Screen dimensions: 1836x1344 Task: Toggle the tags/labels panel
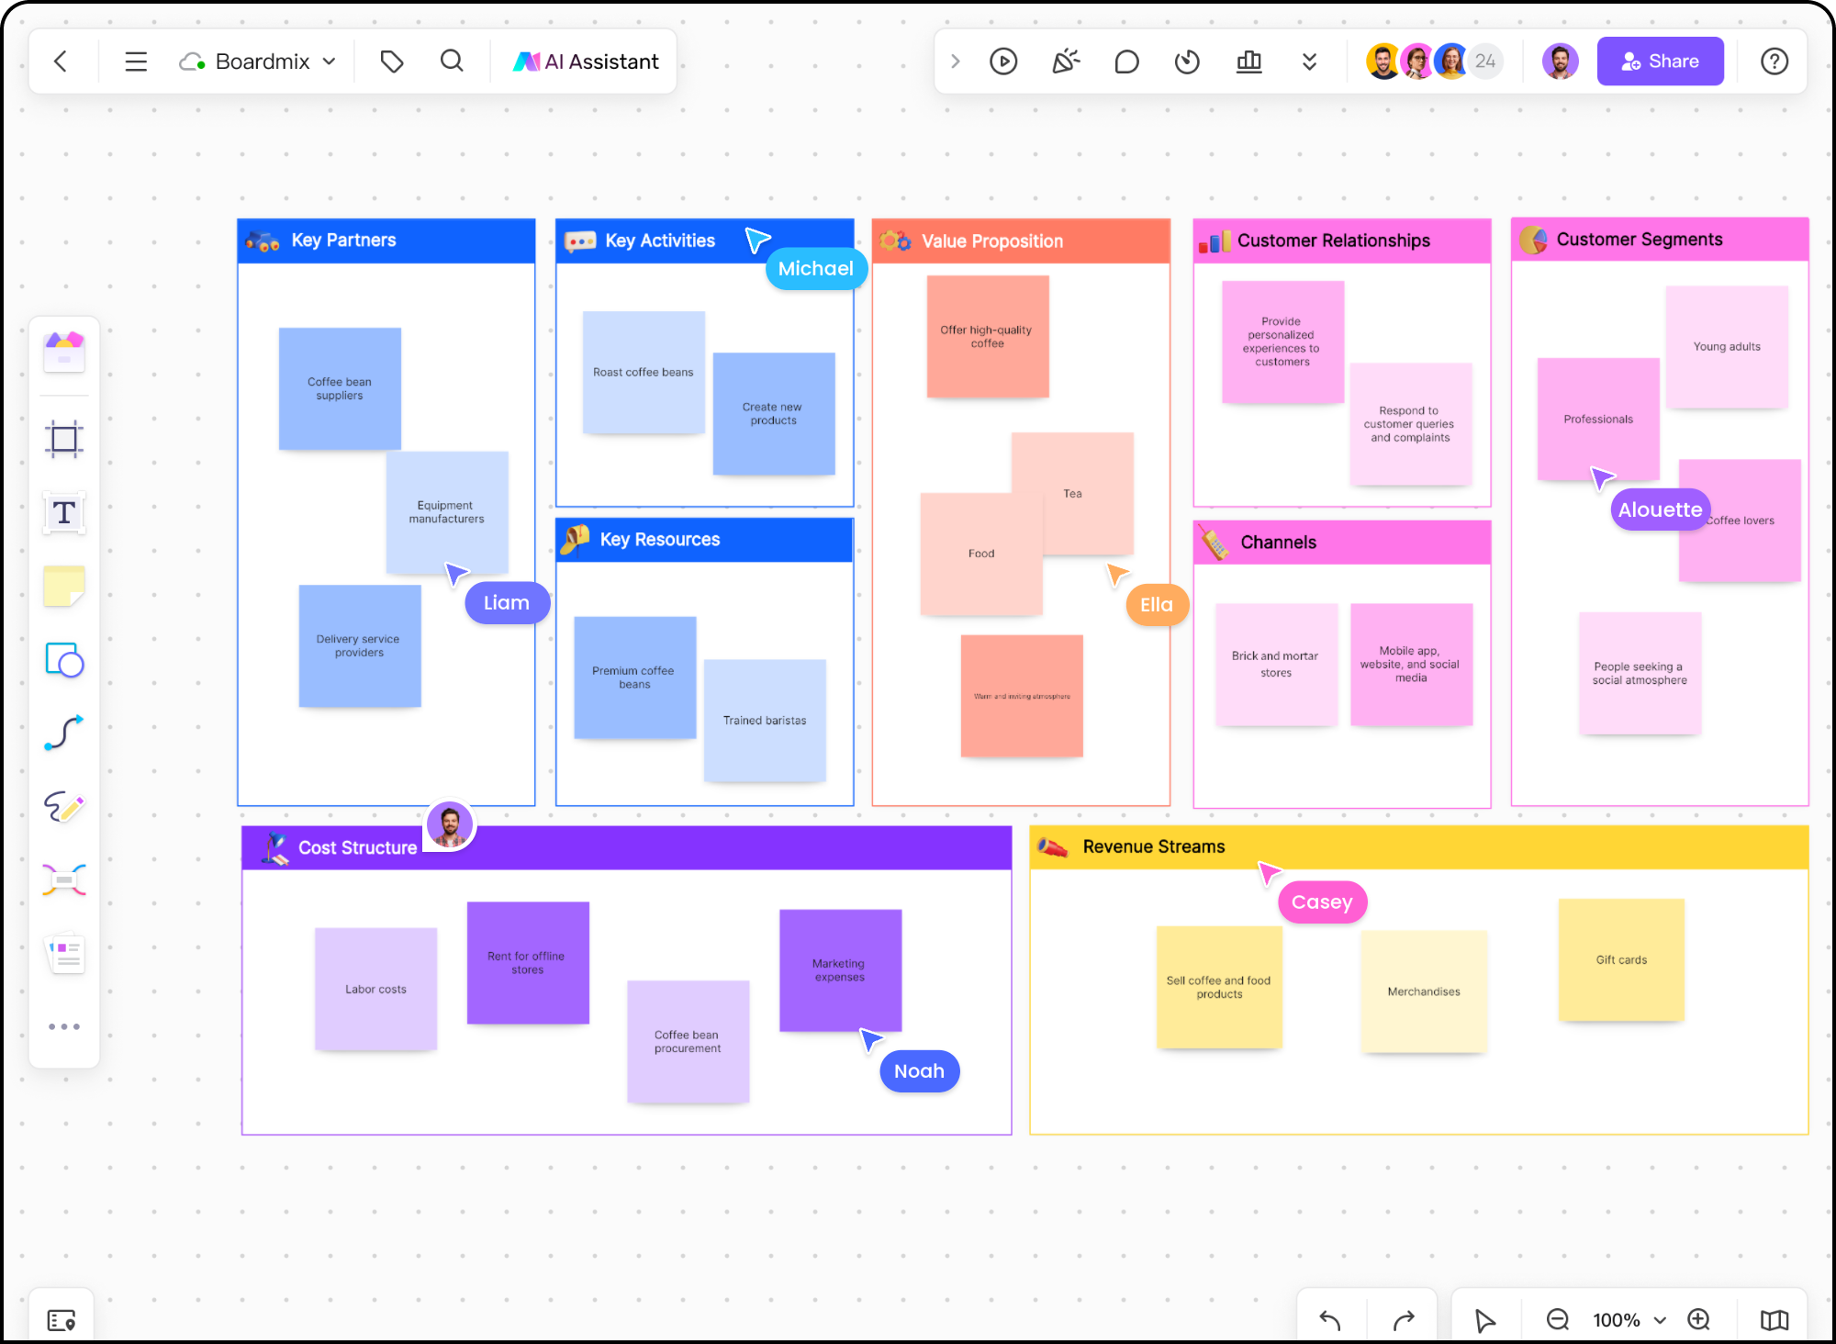point(392,62)
